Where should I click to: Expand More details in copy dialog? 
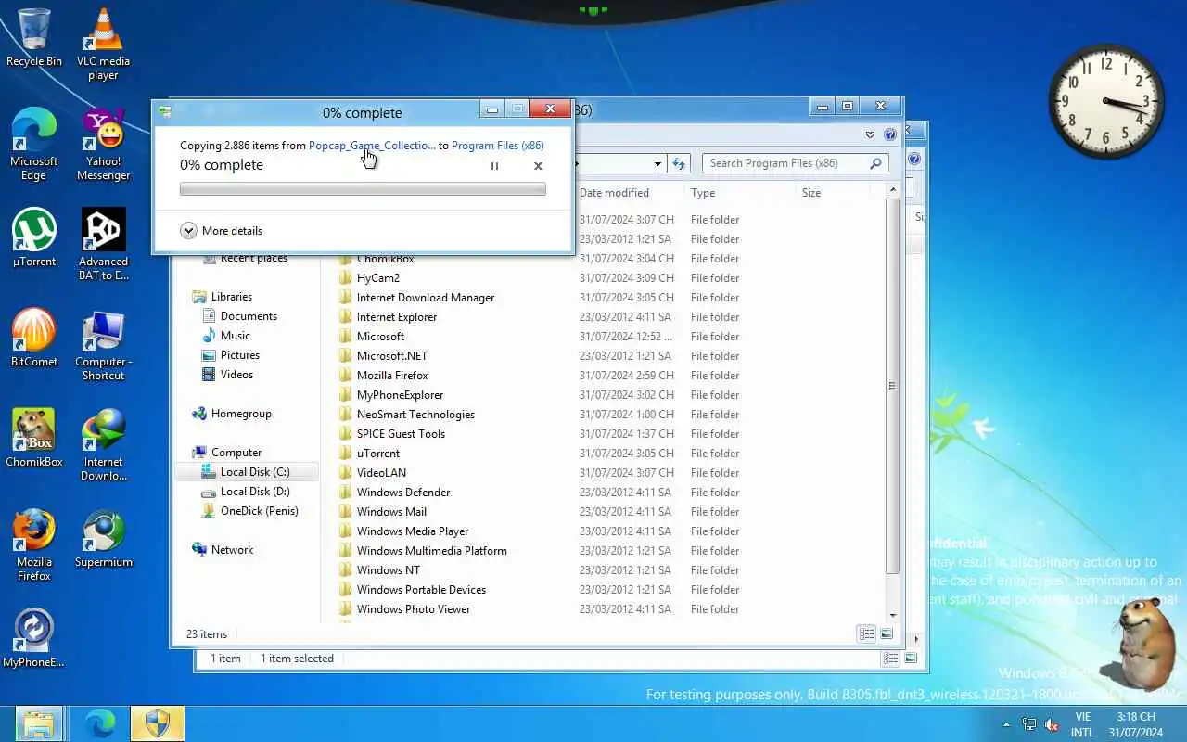pyautogui.click(x=222, y=231)
